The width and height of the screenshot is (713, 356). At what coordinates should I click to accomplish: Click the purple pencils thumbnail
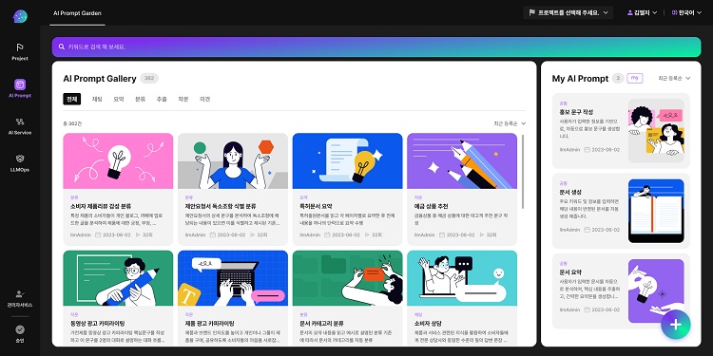click(462, 160)
